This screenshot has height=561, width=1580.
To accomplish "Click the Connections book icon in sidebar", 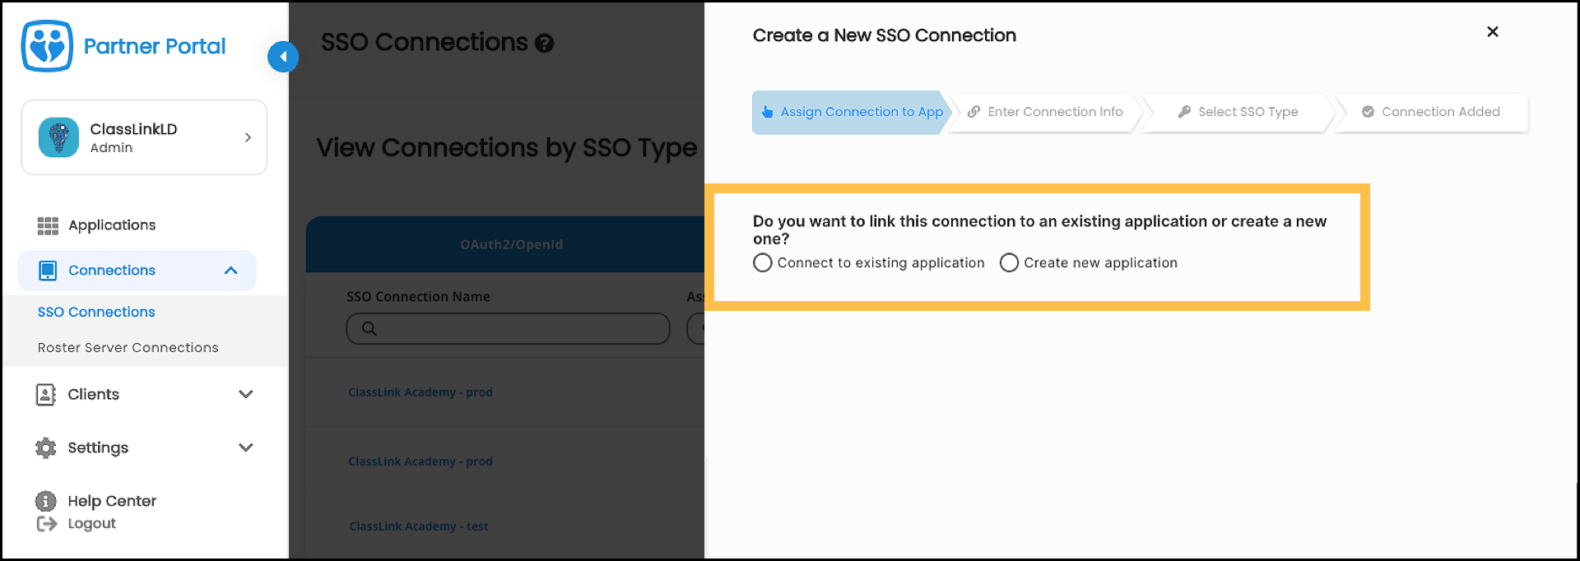I will coord(48,270).
